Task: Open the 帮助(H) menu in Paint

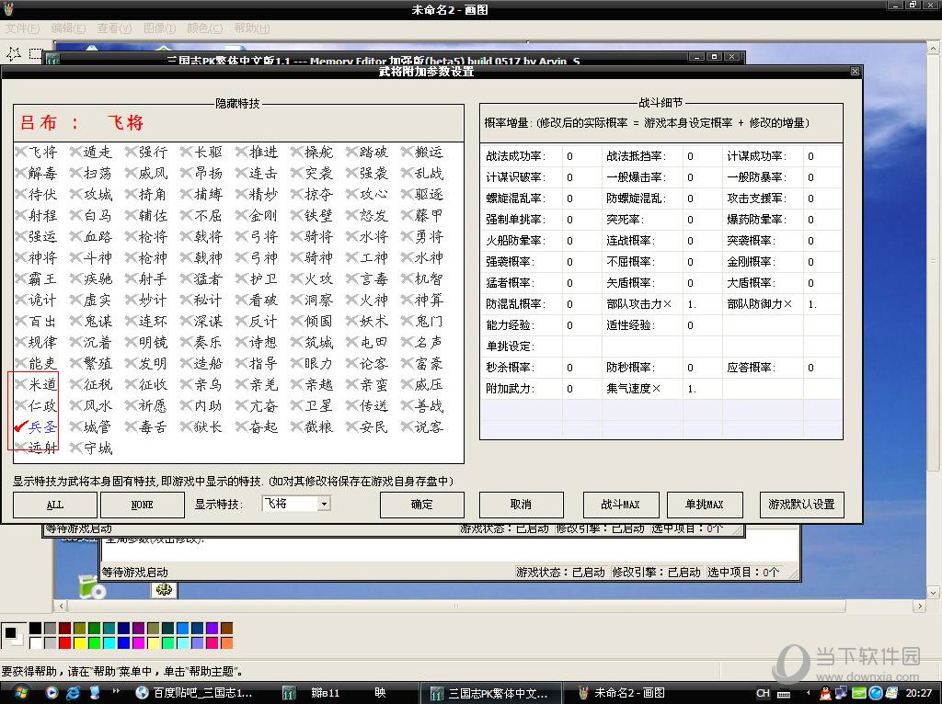Action: (x=251, y=28)
